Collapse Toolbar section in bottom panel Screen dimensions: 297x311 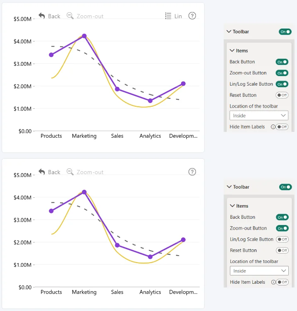pyautogui.click(x=229, y=187)
